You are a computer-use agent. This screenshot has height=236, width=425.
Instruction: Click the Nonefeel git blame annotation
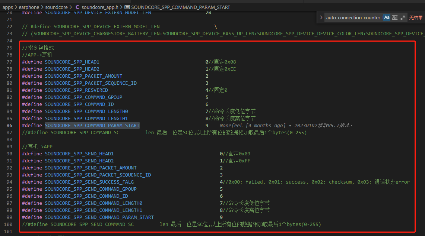(286, 126)
